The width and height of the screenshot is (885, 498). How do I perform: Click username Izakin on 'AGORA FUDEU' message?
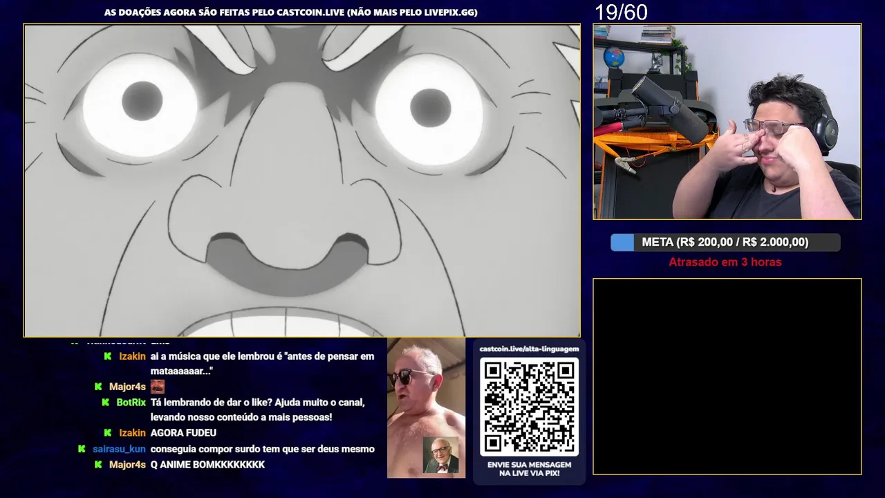[x=132, y=433]
